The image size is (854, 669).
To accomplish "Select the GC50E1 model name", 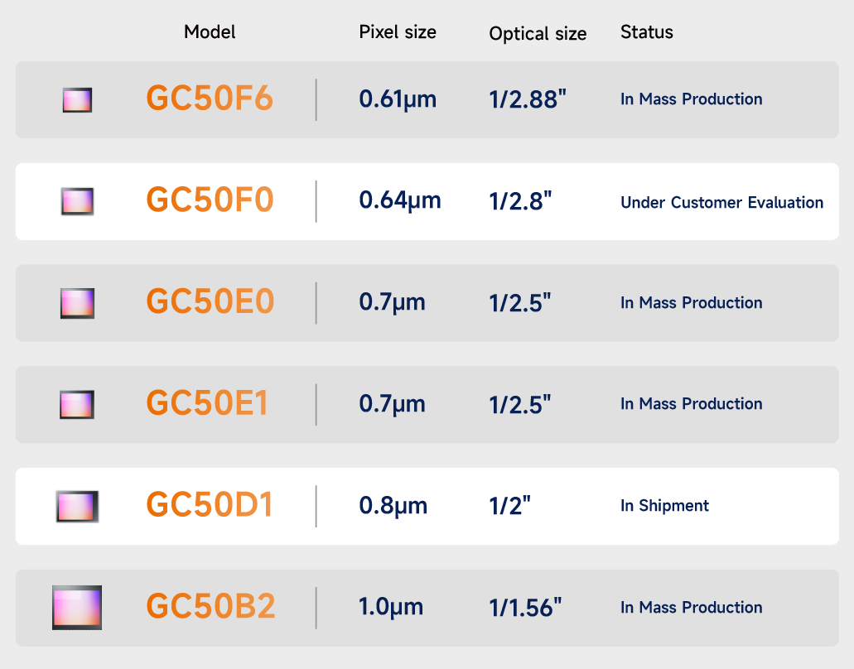I will 207,404.
